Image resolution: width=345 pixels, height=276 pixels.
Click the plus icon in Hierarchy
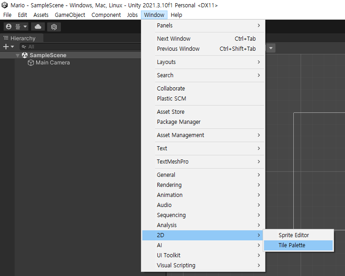tap(6, 47)
